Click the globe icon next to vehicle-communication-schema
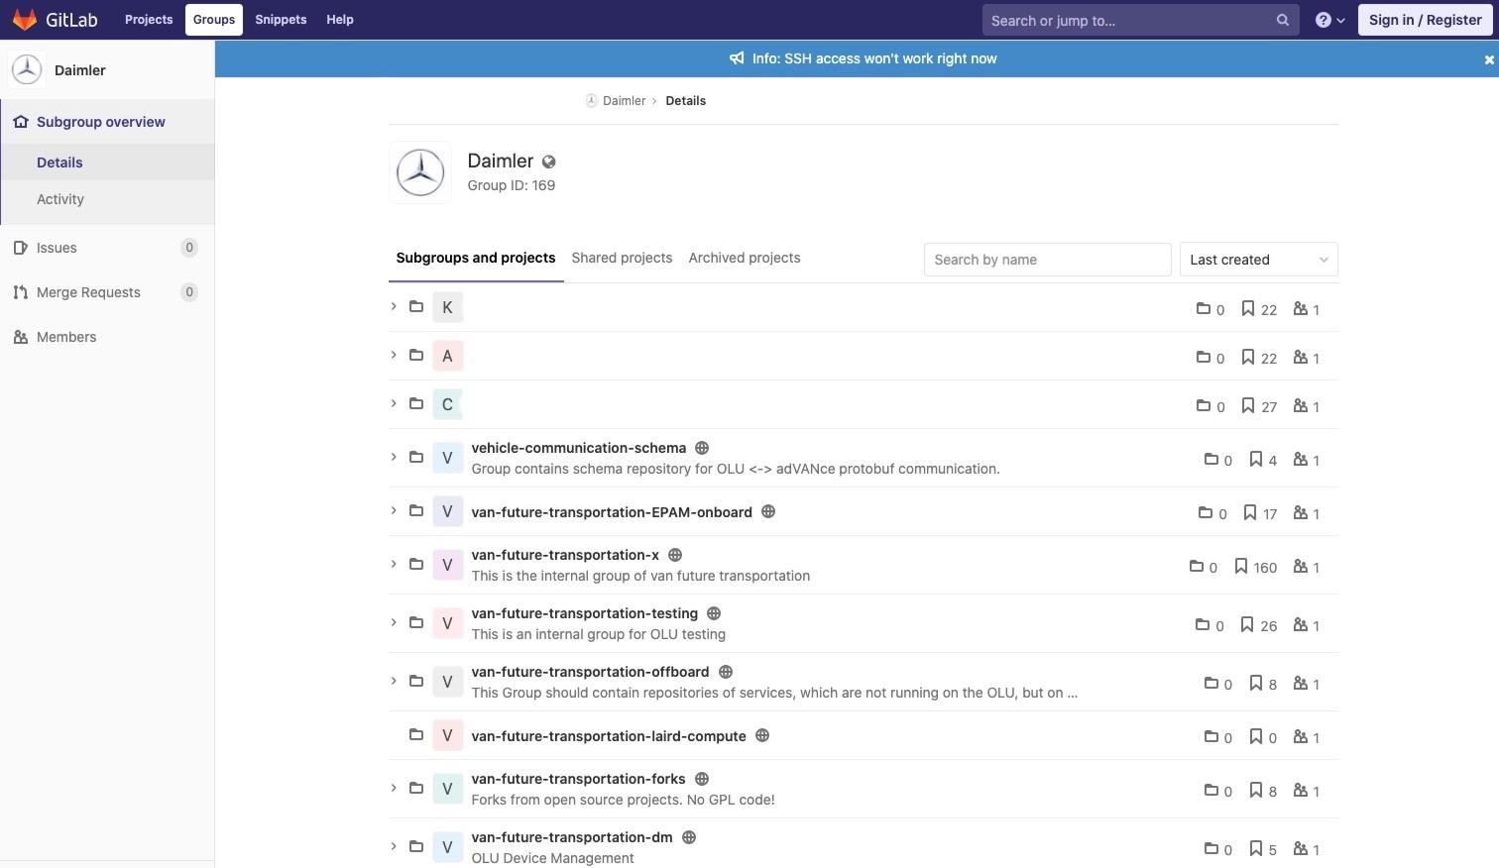 pyautogui.click(x=702, y=448)
